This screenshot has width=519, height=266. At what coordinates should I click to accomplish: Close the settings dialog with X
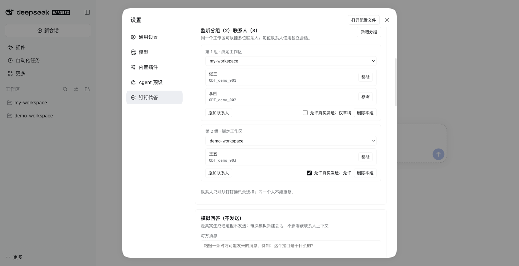pos(387,20)
